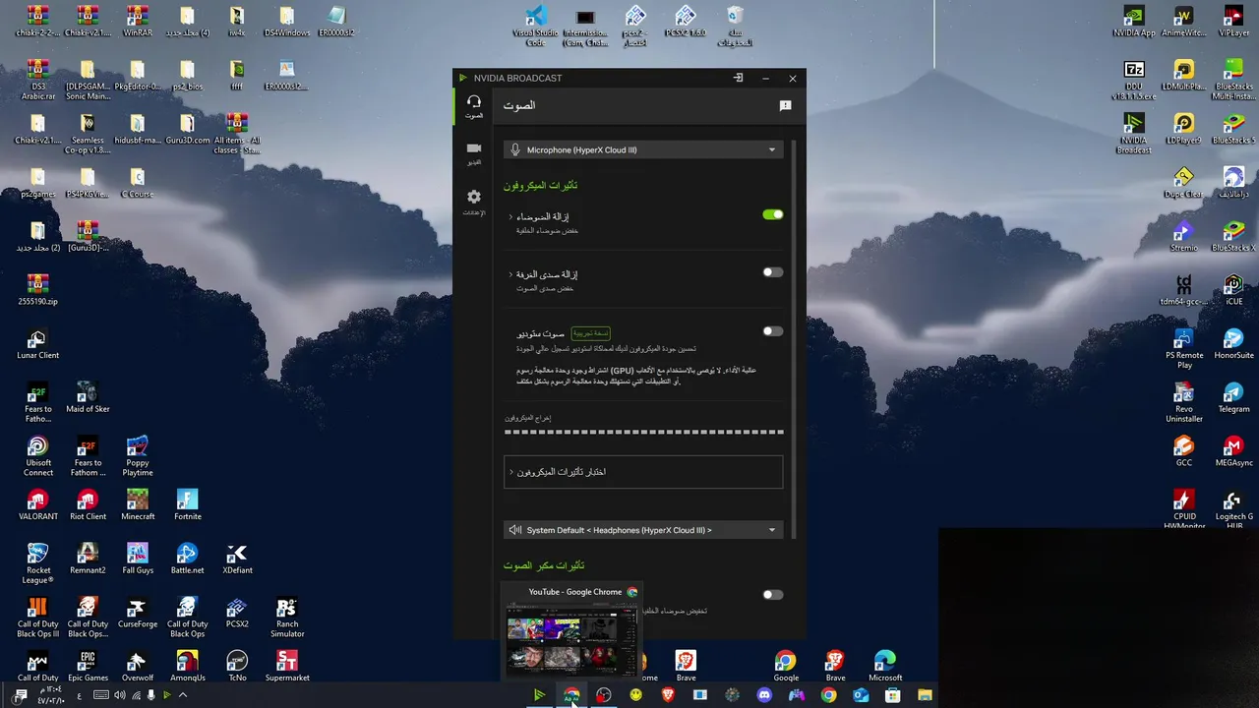
Task: Select the VALORANT desktop icon
Action: pyautogui.click(x=37, y=504)
